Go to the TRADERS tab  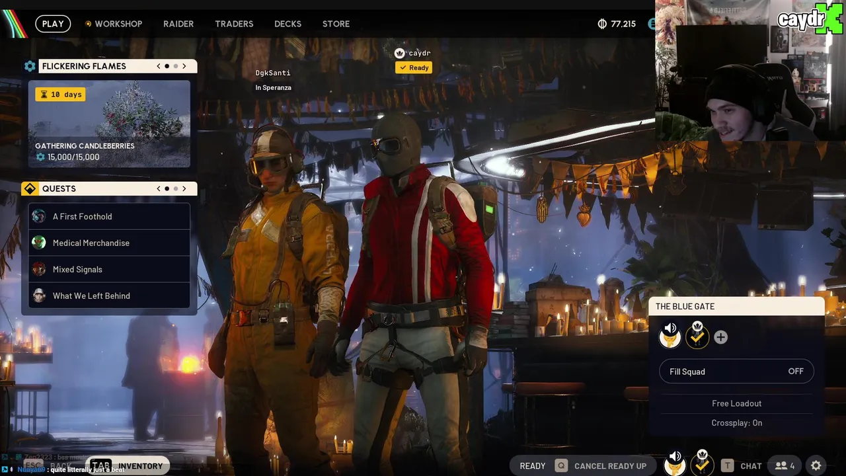234,24
